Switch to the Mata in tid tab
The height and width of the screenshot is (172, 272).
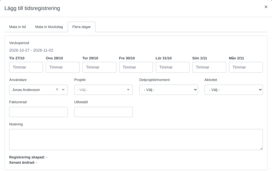pyautogui.click(x=17, y=27)
